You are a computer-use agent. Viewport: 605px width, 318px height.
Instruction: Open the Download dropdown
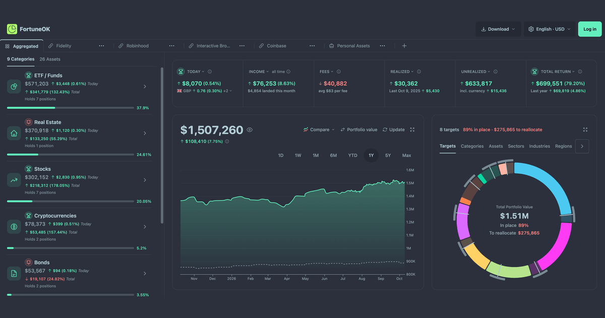[498, 29]
